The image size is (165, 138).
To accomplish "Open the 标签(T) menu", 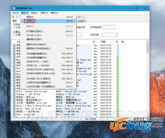I will point(34,13).
